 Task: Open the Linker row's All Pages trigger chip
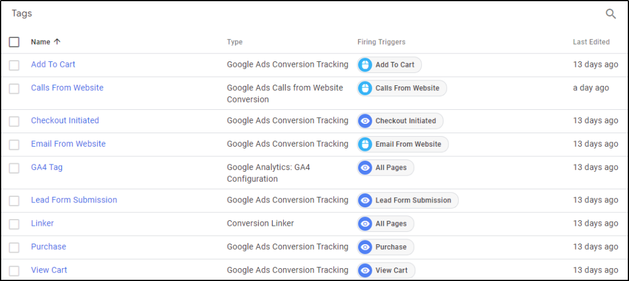click(x=386, y=224)
